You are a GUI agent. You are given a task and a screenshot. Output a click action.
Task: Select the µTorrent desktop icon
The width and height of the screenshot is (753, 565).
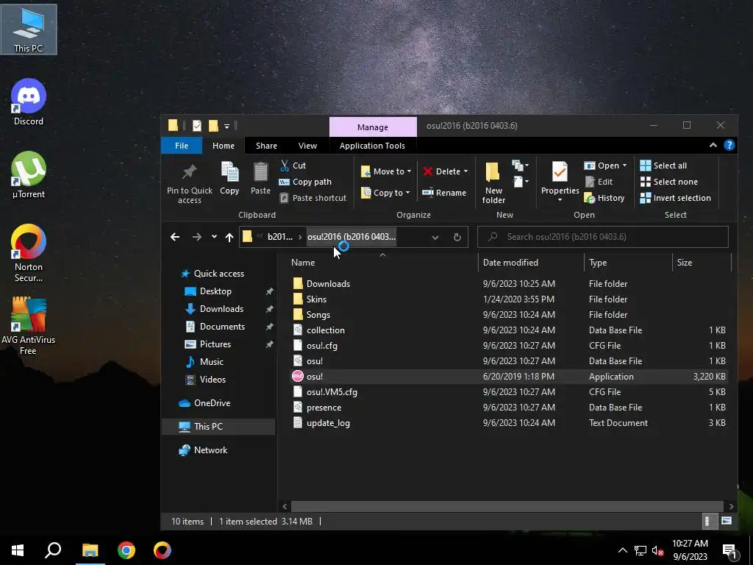[29, 175]
